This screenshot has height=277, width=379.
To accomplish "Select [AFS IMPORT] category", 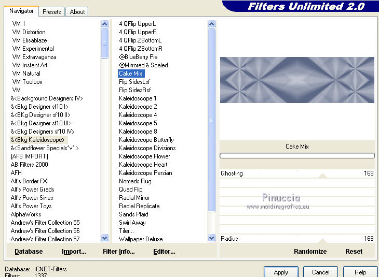I will [30, 156].
